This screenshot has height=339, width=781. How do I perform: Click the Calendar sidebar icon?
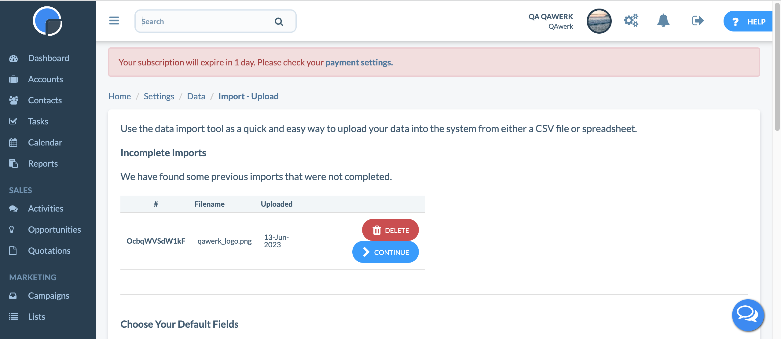13,142
